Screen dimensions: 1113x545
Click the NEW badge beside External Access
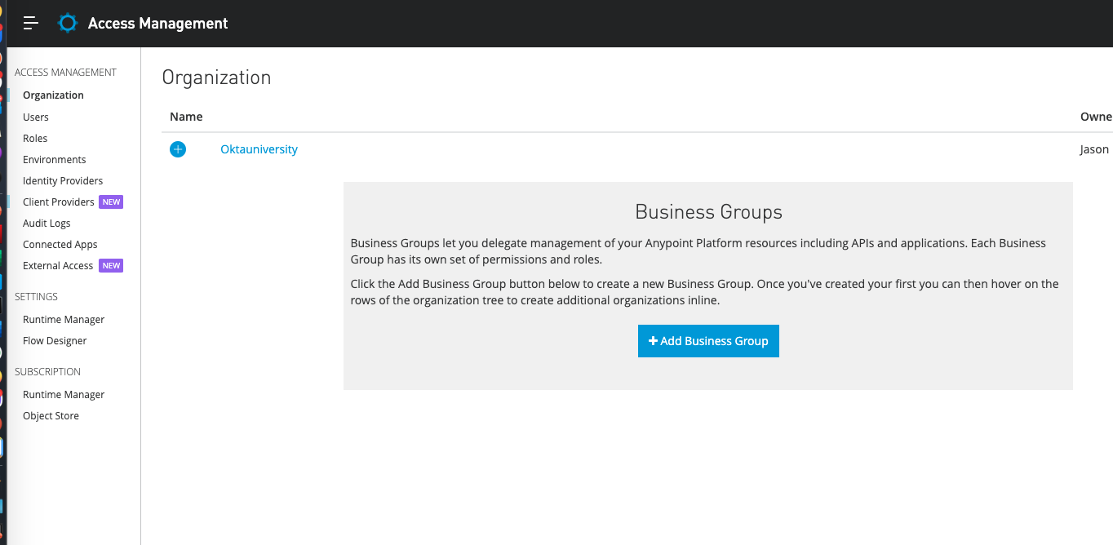point(111,265)
